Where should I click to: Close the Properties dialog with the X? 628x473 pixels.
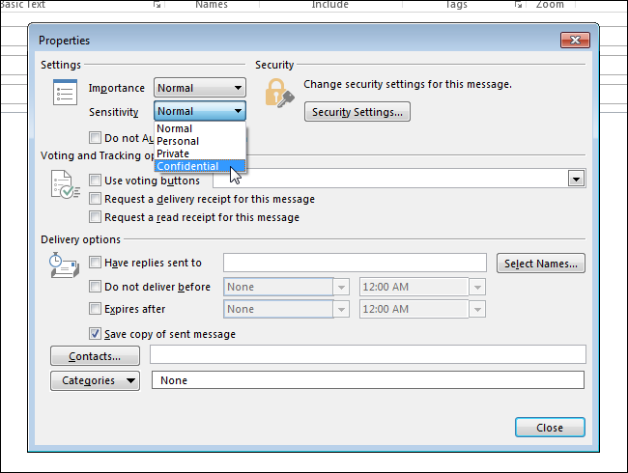[575, 40]
